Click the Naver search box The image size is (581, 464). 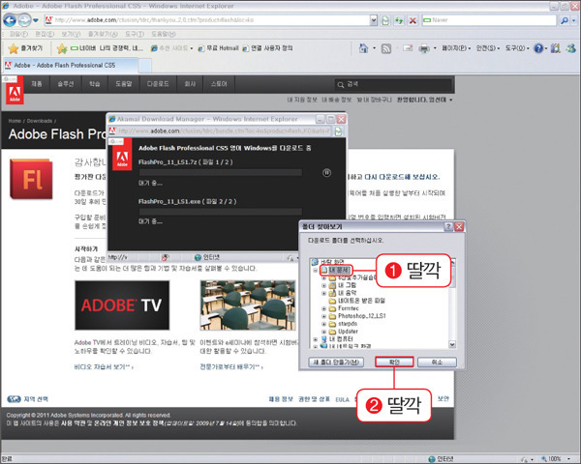pos(489,20)
